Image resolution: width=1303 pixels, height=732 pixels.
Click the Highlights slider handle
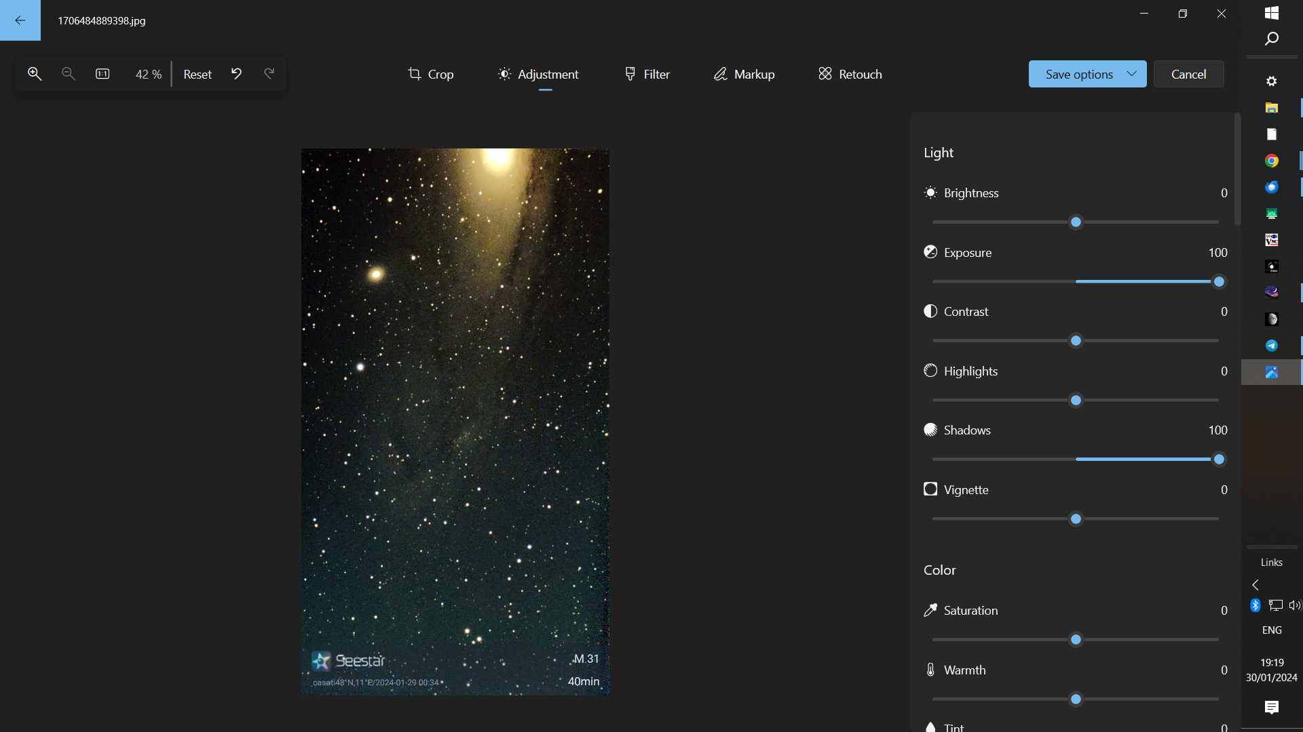[x=1076, y=401]
